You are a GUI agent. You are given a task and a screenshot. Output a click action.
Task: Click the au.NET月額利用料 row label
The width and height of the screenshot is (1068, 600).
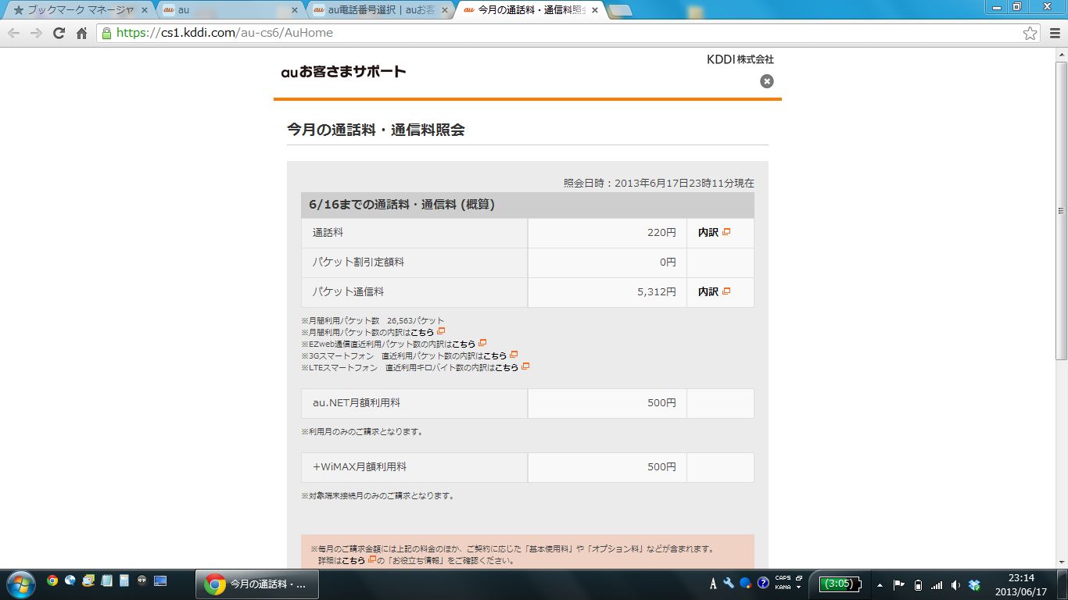pyautogui.click(x=357, y=403)
